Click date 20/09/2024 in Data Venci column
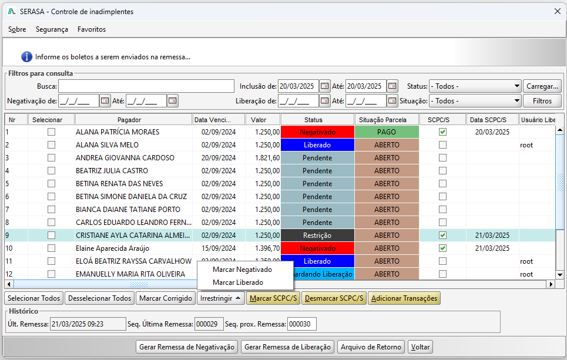The height and width of the screenshot is (360, 567). click(219, 158)
